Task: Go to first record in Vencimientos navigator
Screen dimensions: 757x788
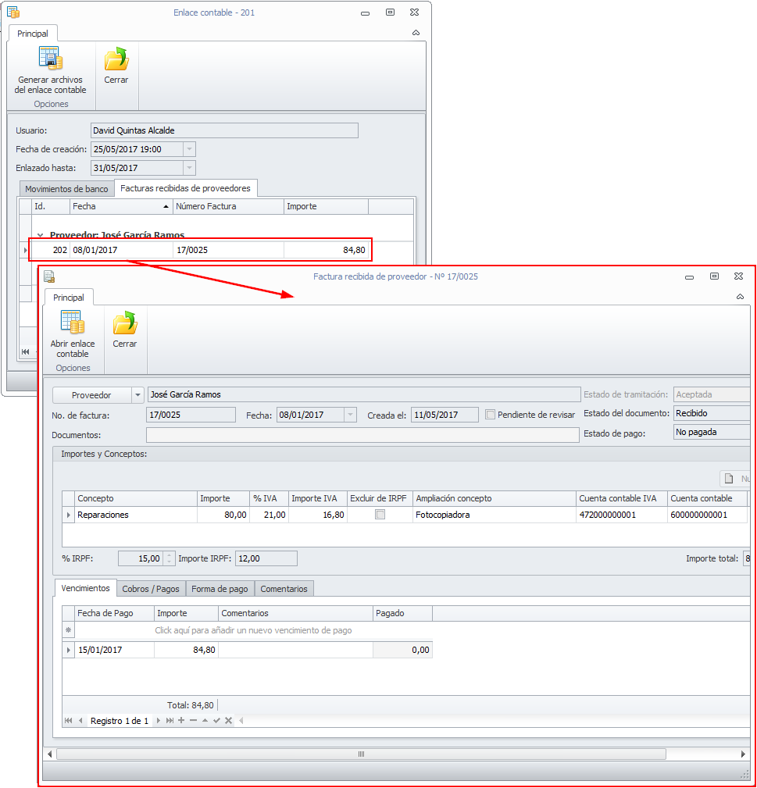Action: pyautogui.click(x=69, y=721)
